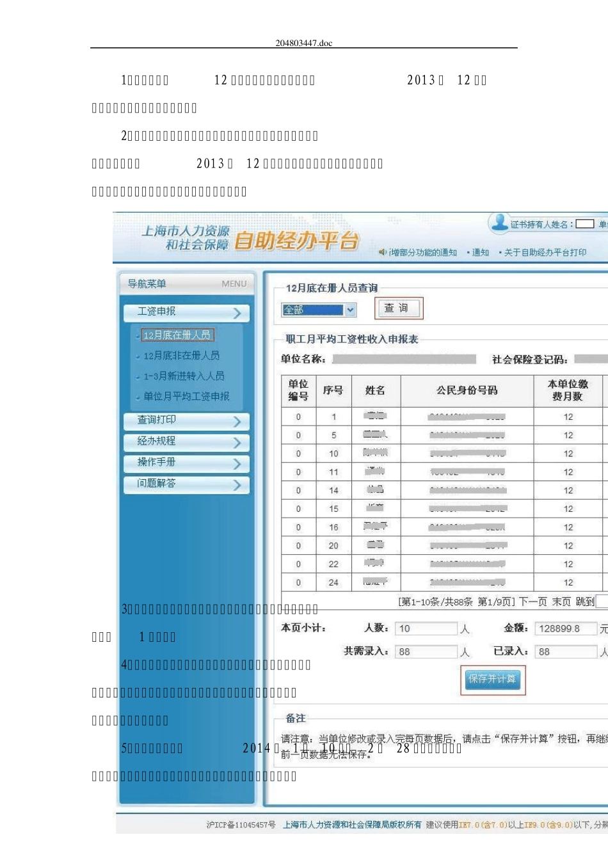
Task: Open 单位月平均工资申报 menu item
Action: tap(186, 396)
